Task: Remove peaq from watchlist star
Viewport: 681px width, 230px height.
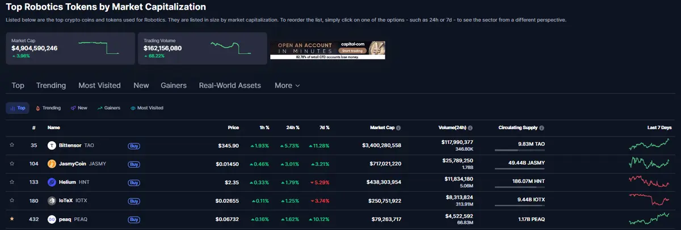Action: (12, 219)
